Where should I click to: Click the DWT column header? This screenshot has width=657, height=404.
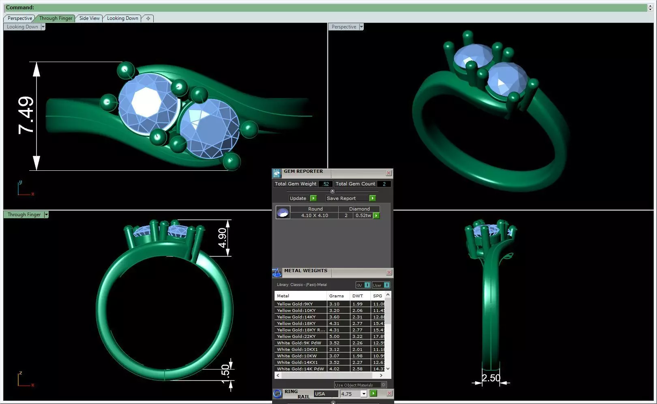[360, 296]
